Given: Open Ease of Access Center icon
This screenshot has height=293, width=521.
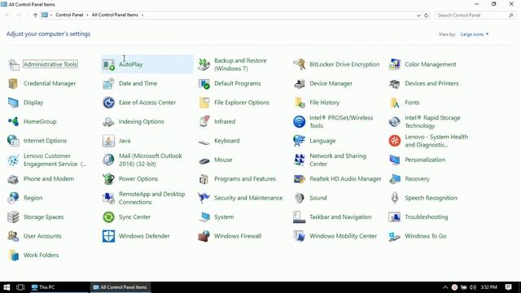Looking at the screenshot, I should 108,103.
